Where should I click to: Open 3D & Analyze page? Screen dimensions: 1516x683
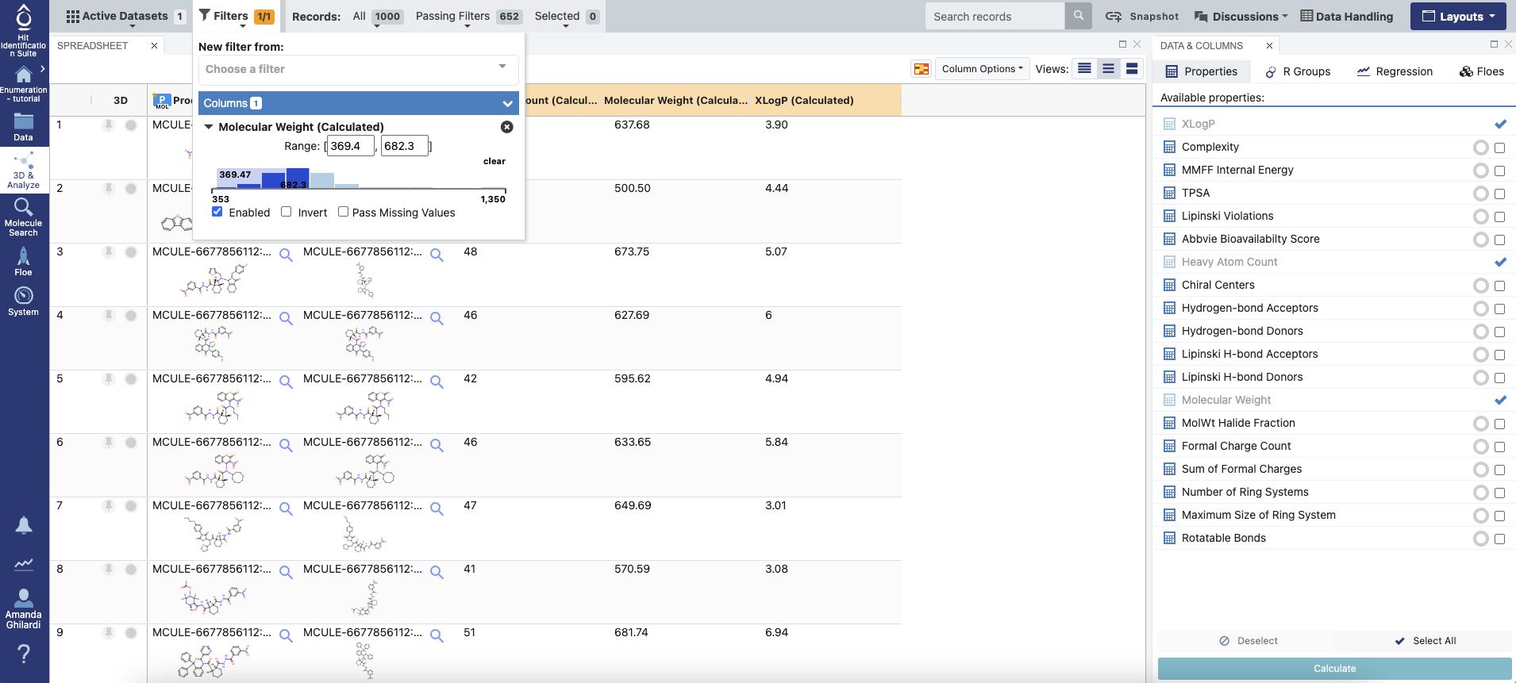tap(24, 171)
